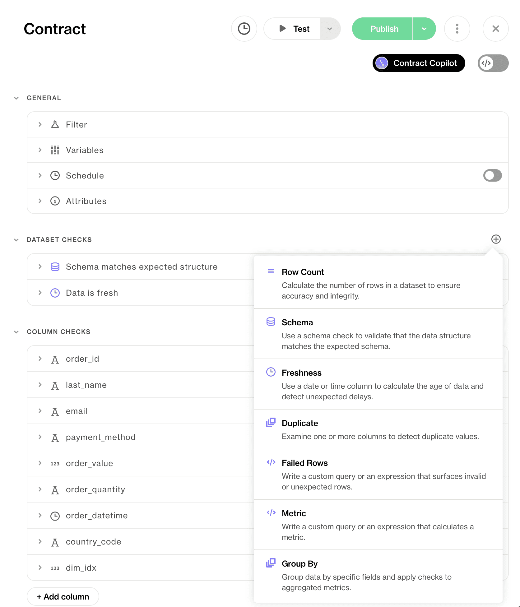Viewport: 520px width, 607px height.
Task: Click the Duplicate stacked squares icon
Action: 271,422
